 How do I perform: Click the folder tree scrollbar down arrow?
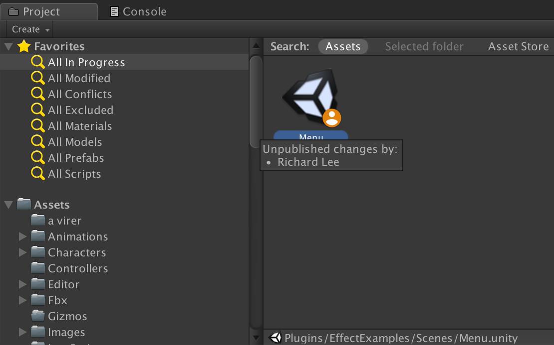pos(256,338)
